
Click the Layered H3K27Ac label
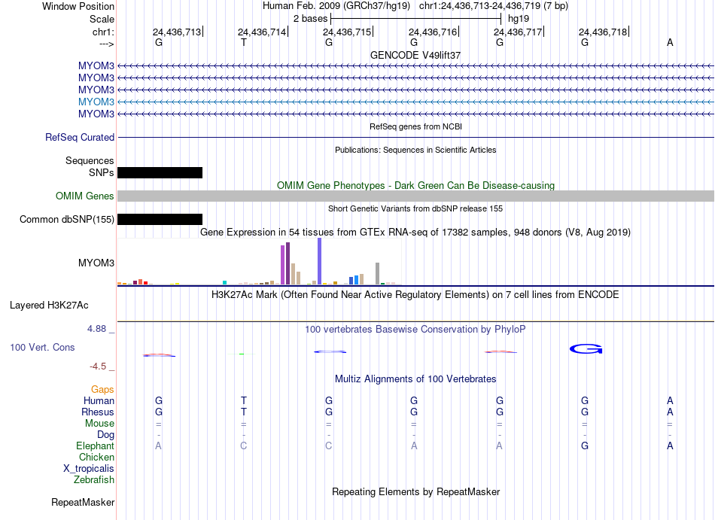(49, 306)
